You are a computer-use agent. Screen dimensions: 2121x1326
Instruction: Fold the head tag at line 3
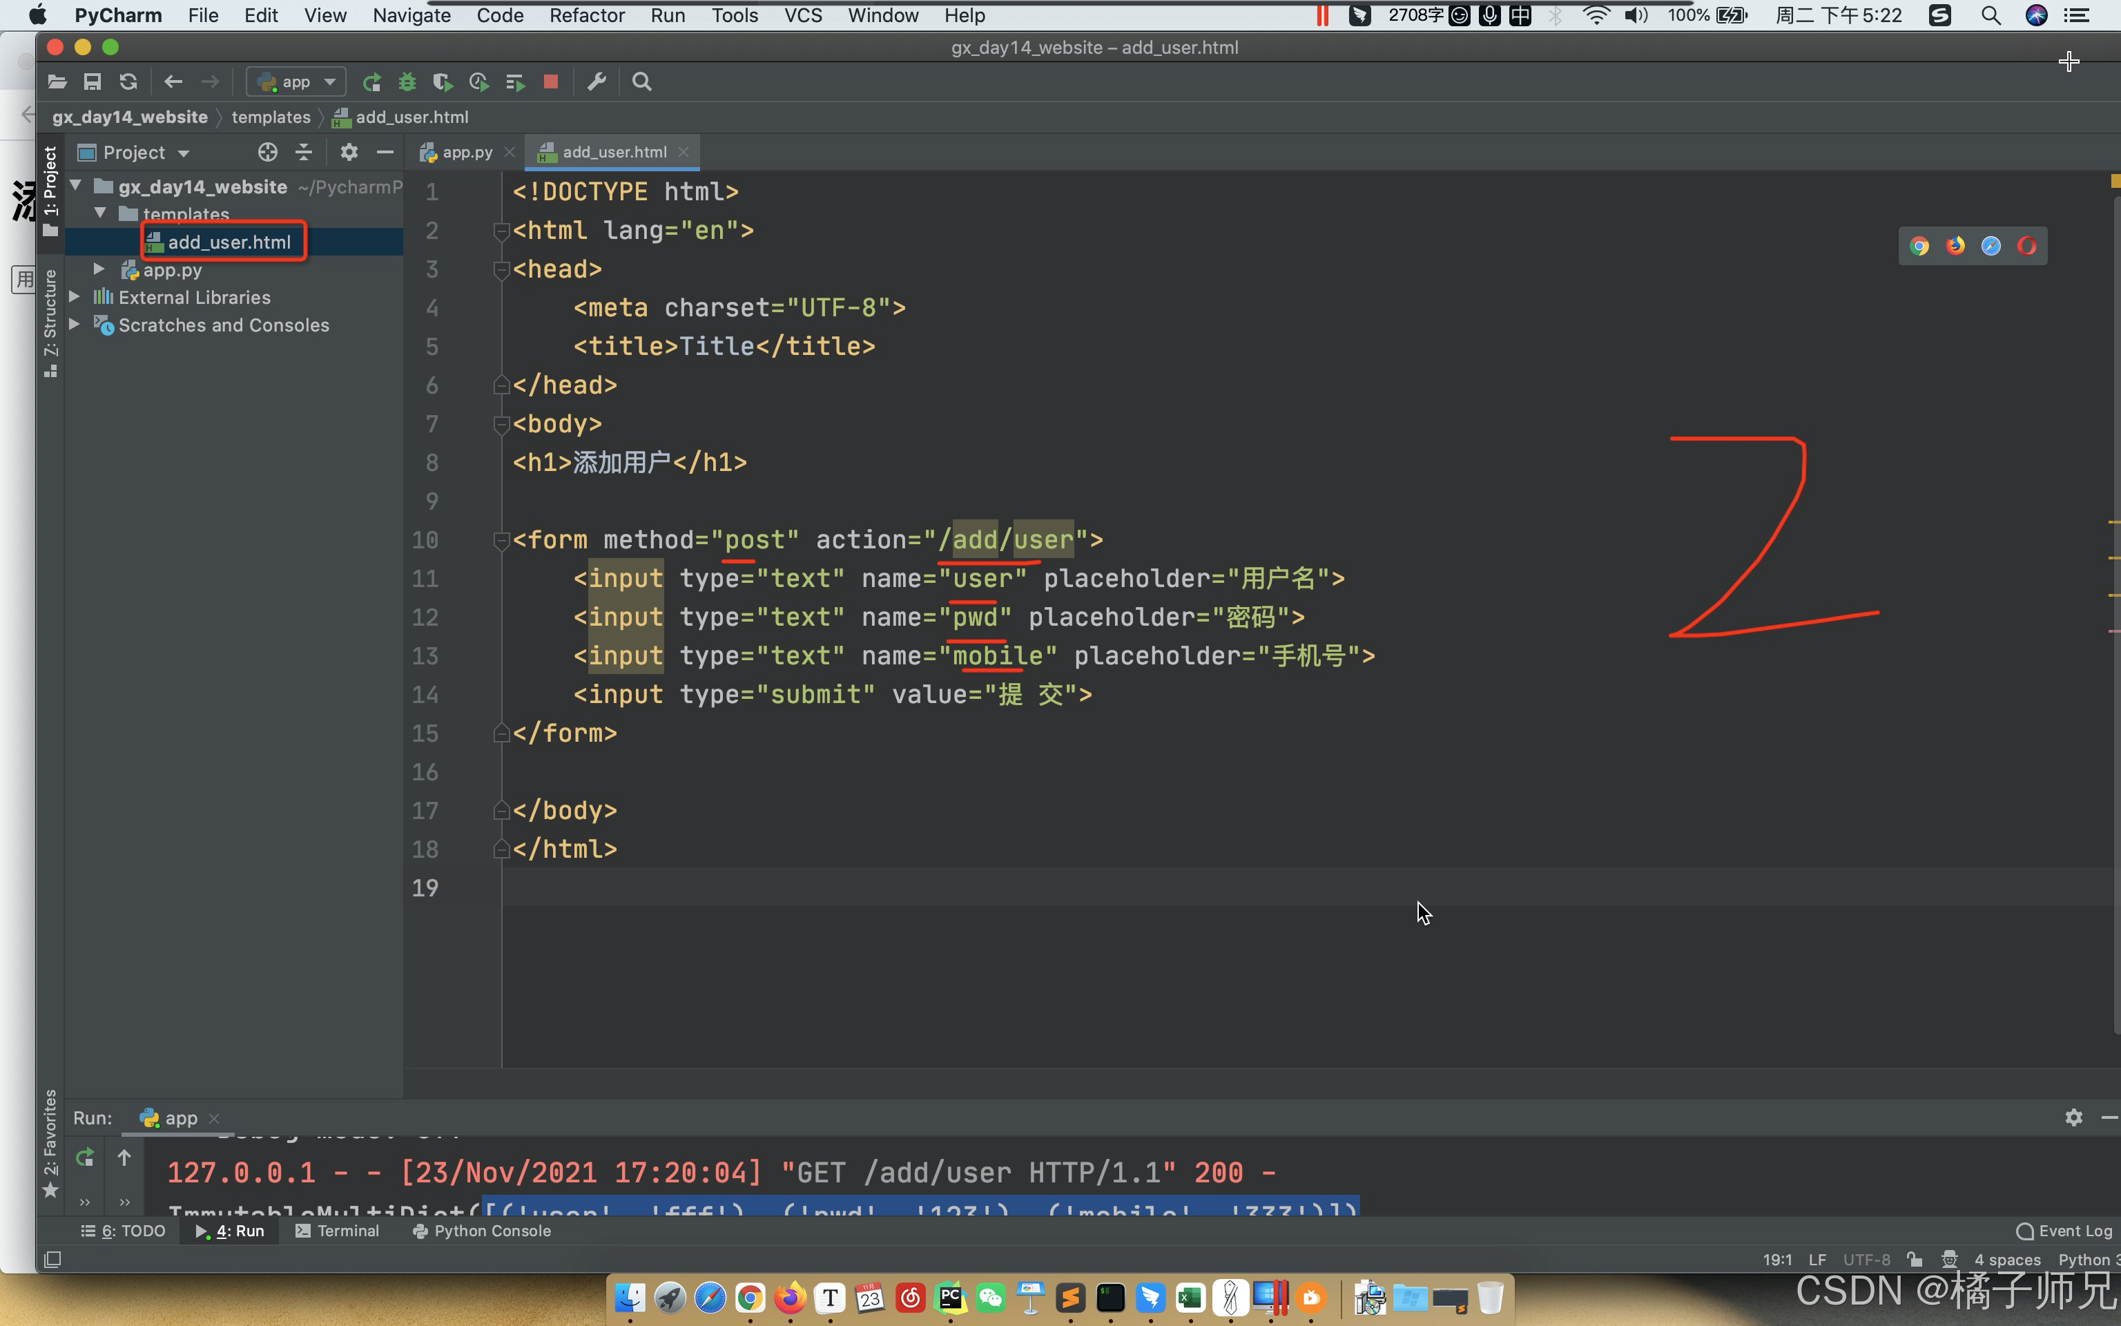click(x=501, y=270)
